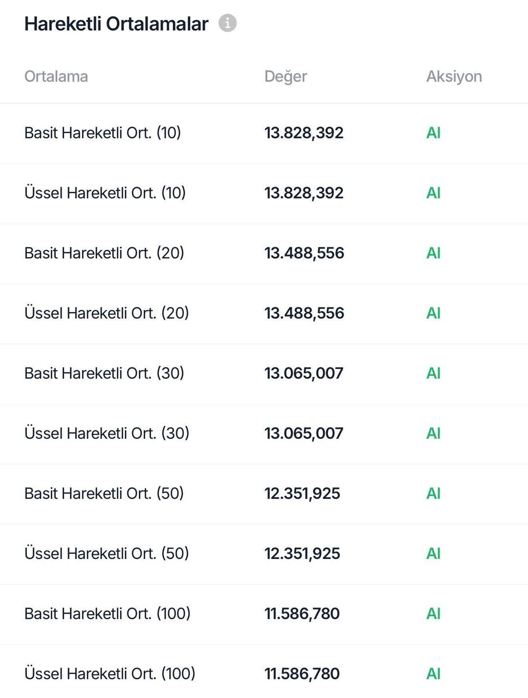Select the Üssel Hareketli Ort. (30) row

click(x=107, y=433)
